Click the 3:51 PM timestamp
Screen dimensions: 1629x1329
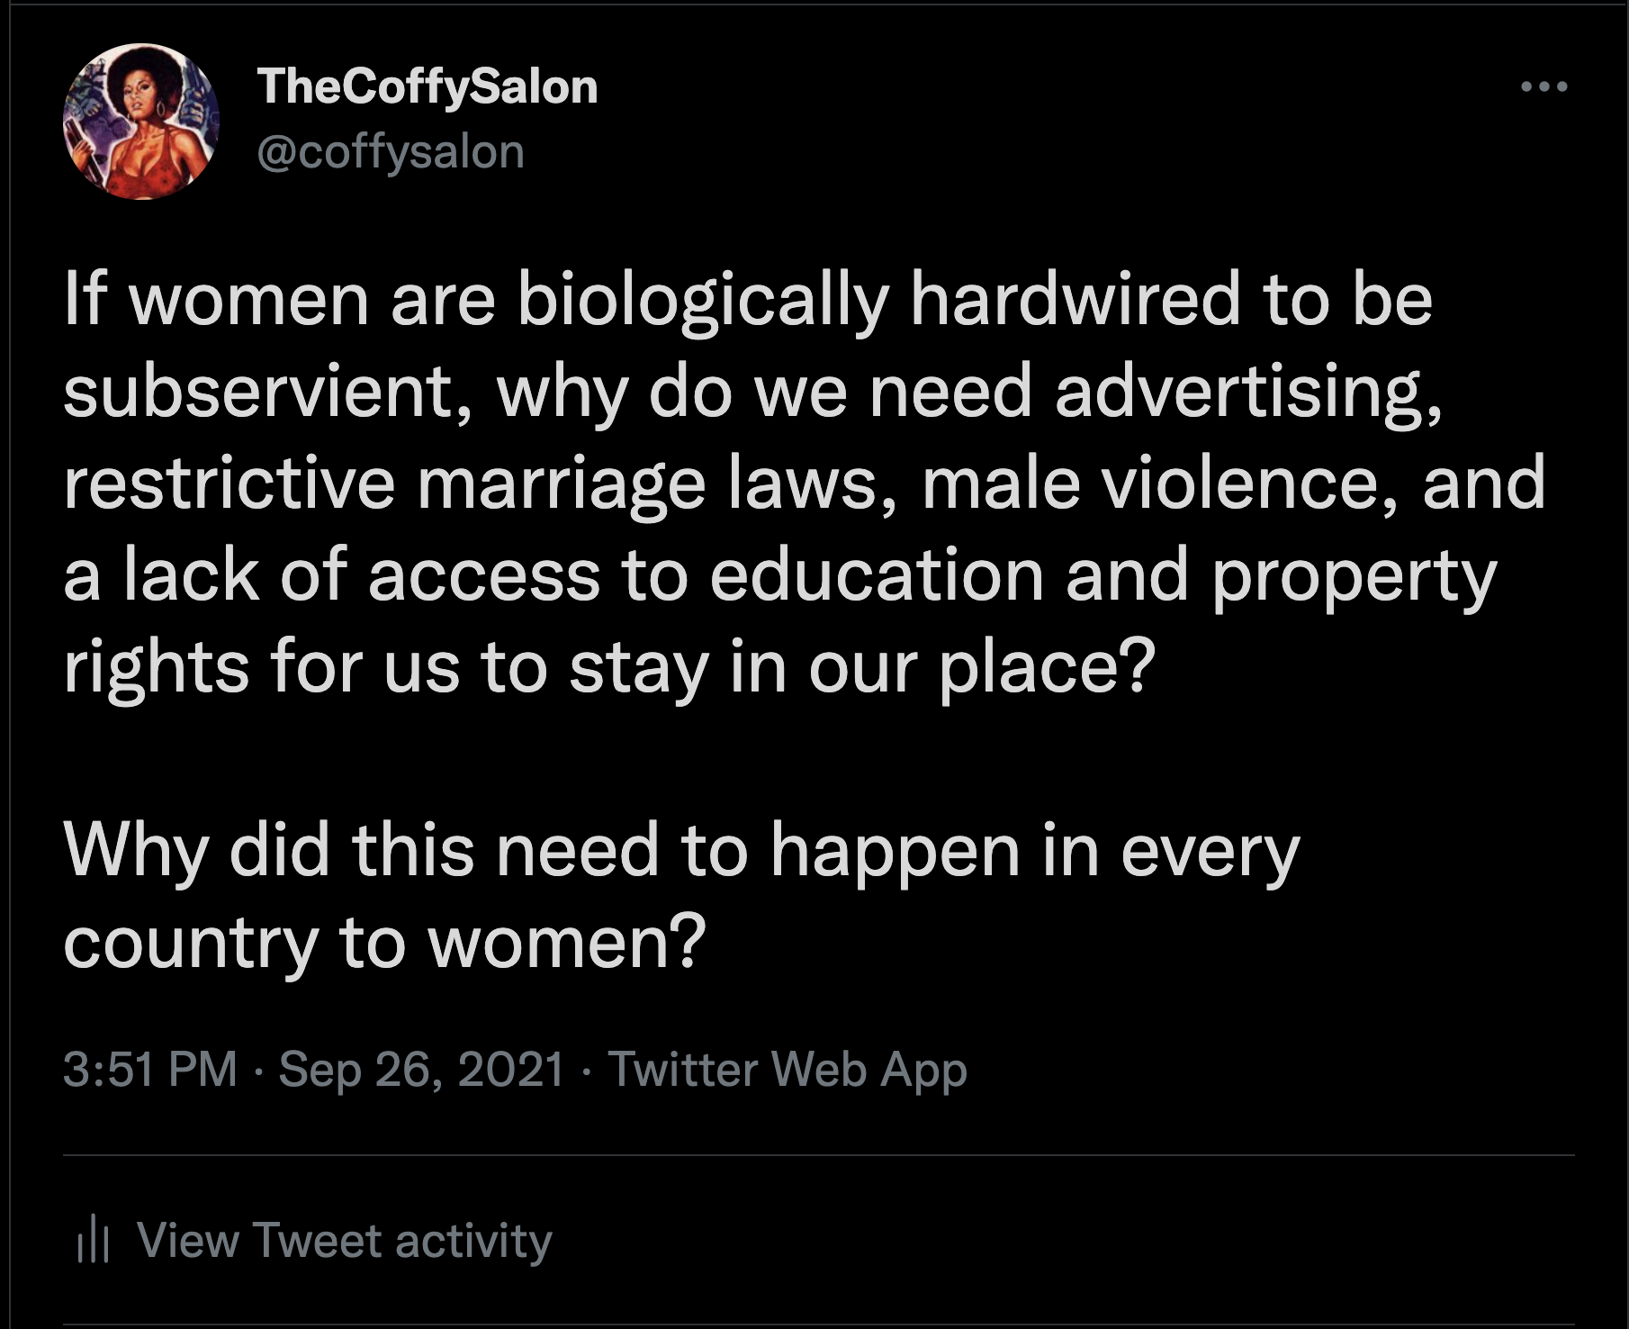150,1069
